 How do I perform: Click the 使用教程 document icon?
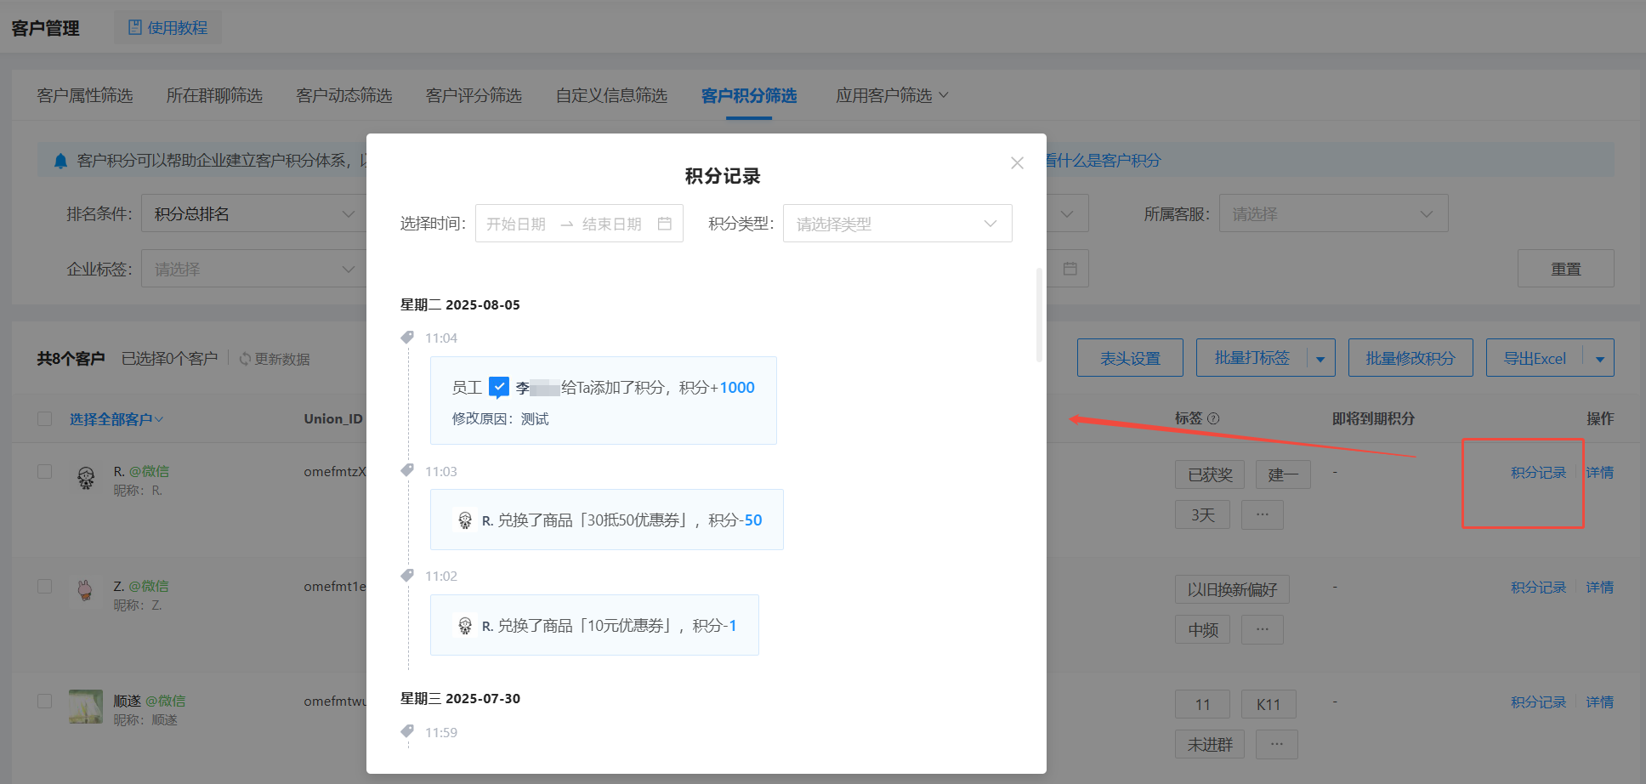click(134, 27)
